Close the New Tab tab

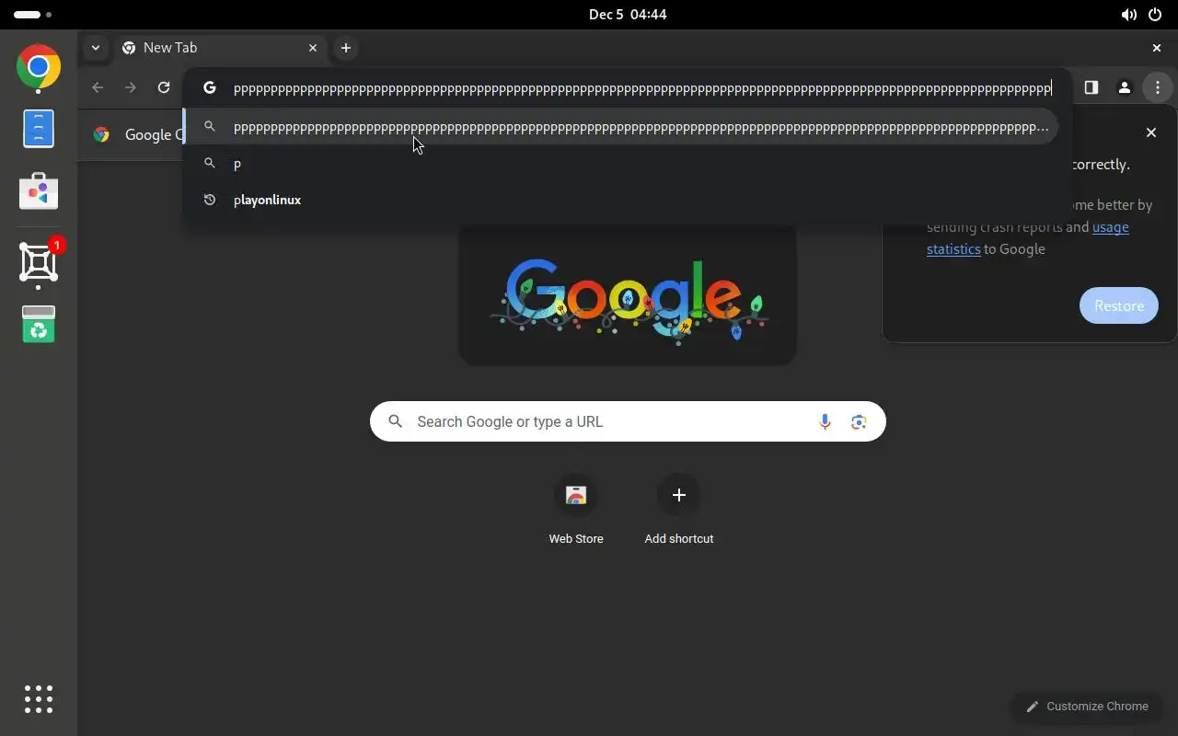(x=313, y=48)
